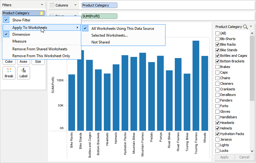Check the Gloves checkbox
This screenshot has width=256, height=163.
tap(217, 112)
